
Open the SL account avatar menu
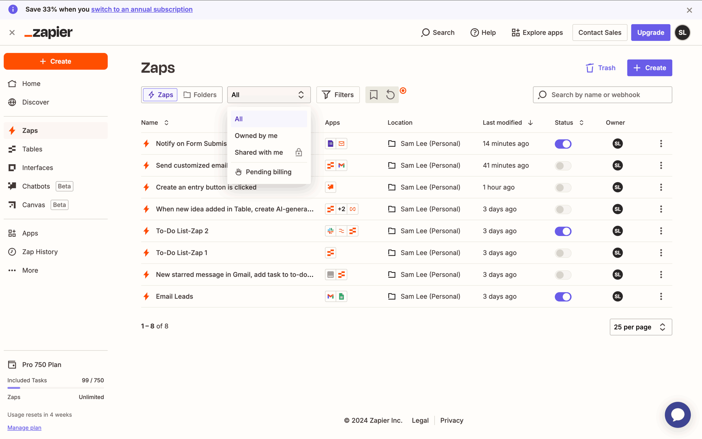point(682,33)
